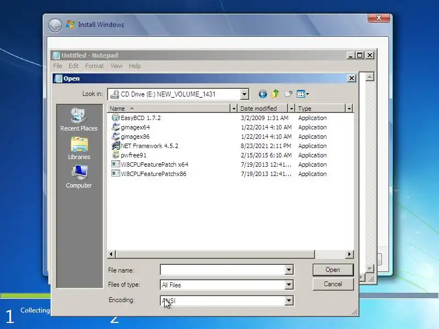
Task: Open Libraries in the sidebar
Action: click(x=79, y=148)
